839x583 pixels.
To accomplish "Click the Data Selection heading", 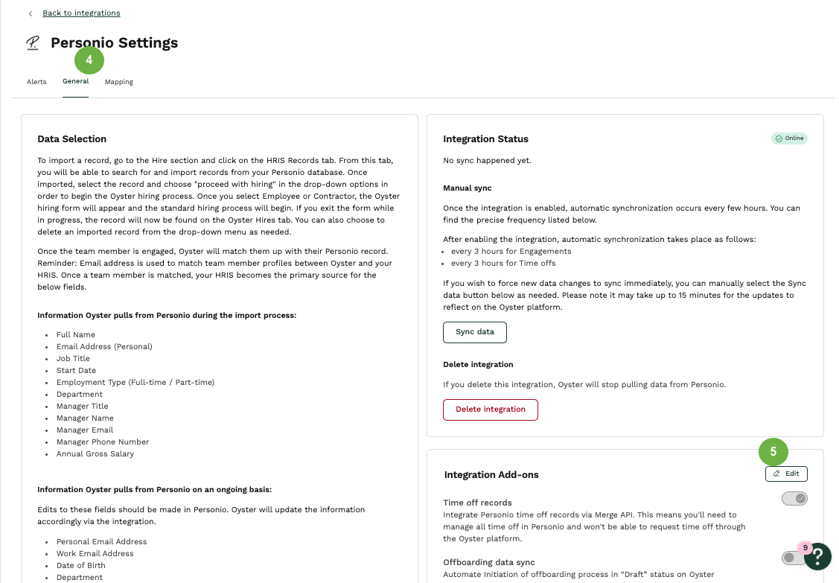I will pos(71,139).
